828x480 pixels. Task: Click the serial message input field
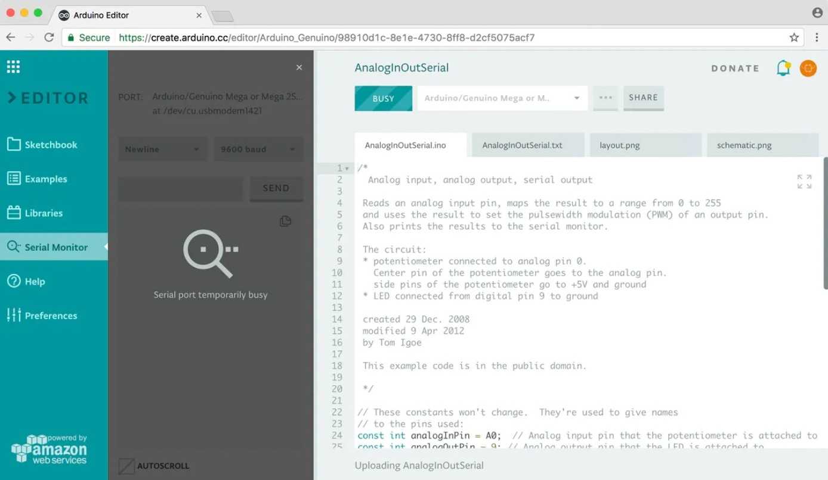[180, 188]
